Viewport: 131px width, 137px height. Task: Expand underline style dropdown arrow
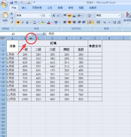[30, 23]
